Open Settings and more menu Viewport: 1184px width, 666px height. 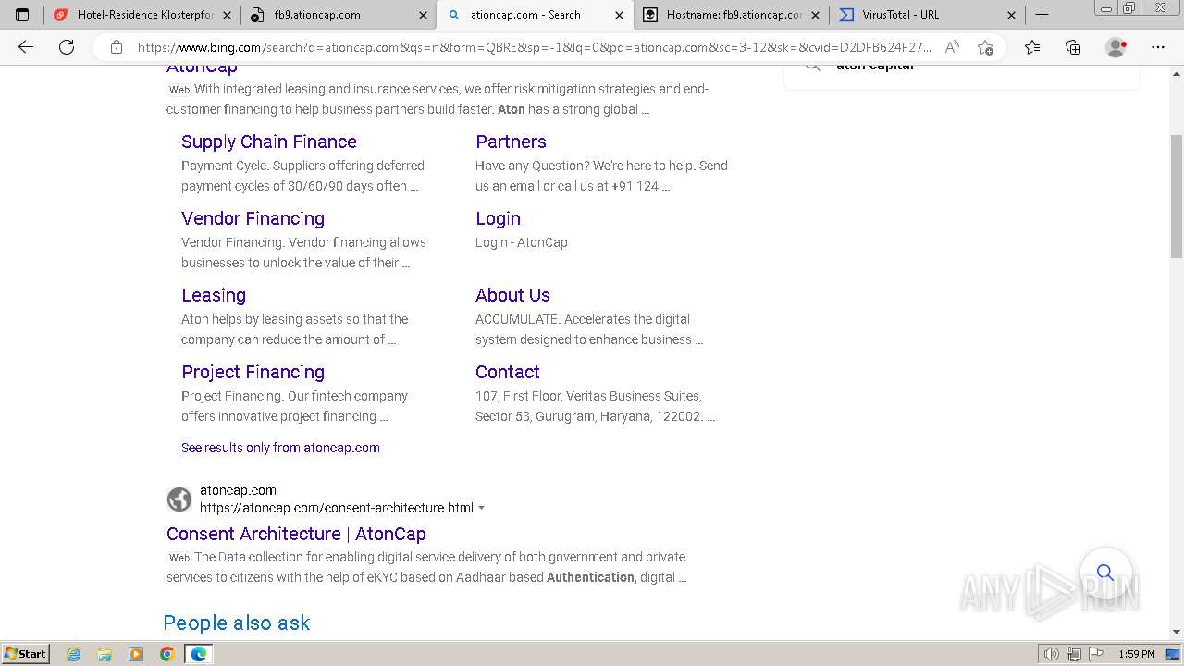click(1158, 47)
